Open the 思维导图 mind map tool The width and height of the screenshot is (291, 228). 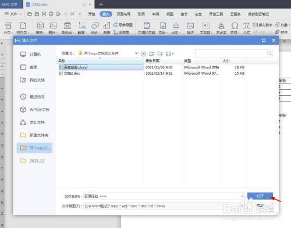(x=123, y=25)
